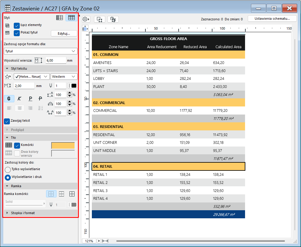Apply underline (P) text style
Viewport: 301px width, 247px height.
(30, 99)
